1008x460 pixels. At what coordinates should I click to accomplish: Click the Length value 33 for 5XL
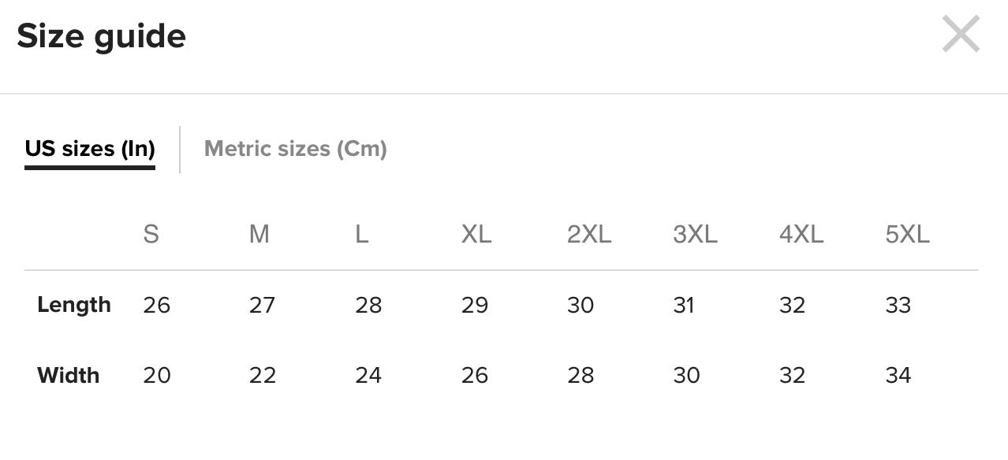(x=898, y=305)
